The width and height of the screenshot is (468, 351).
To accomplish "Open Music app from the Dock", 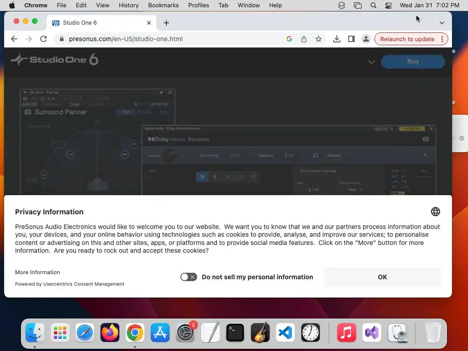I will tap(346, 333).
